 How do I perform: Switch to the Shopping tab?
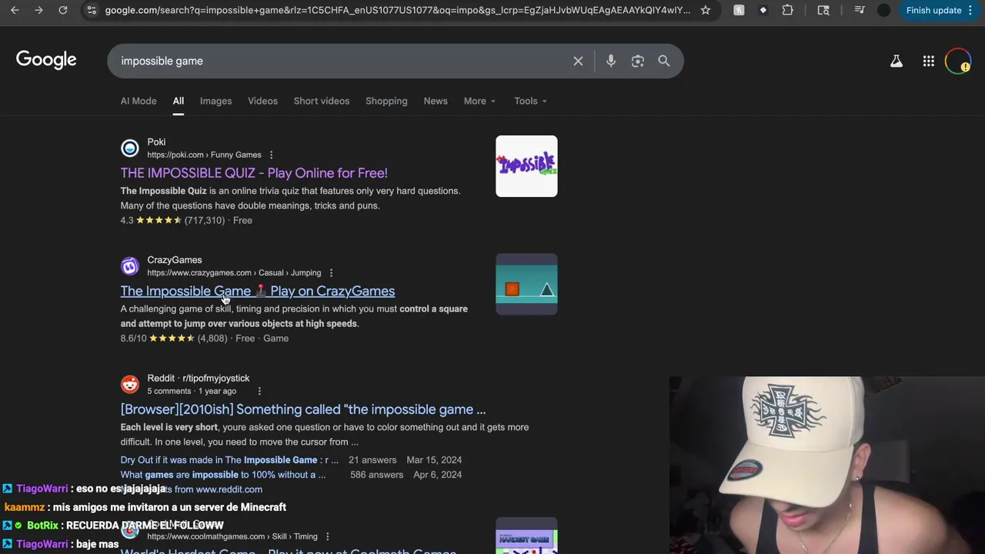[x=386, y=101]
